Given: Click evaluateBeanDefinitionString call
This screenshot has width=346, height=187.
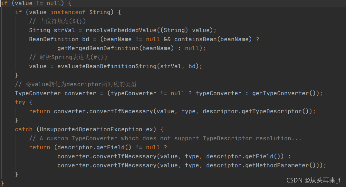Looking at the screenshot, I should [107, 66].
